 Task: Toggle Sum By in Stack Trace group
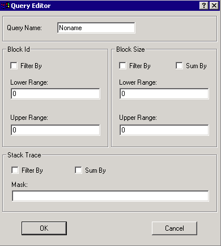(78, 170)
